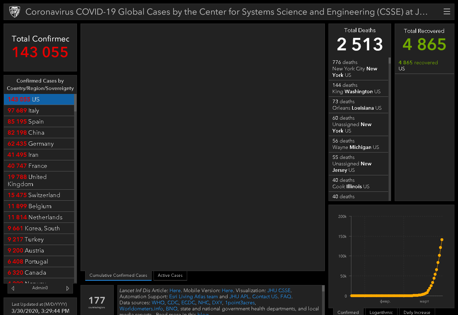Image resolution: width=458 pixels, height=315 pixels.
Task: Click the Total Recovered 4 865 figure
Action: click(424, 44)
